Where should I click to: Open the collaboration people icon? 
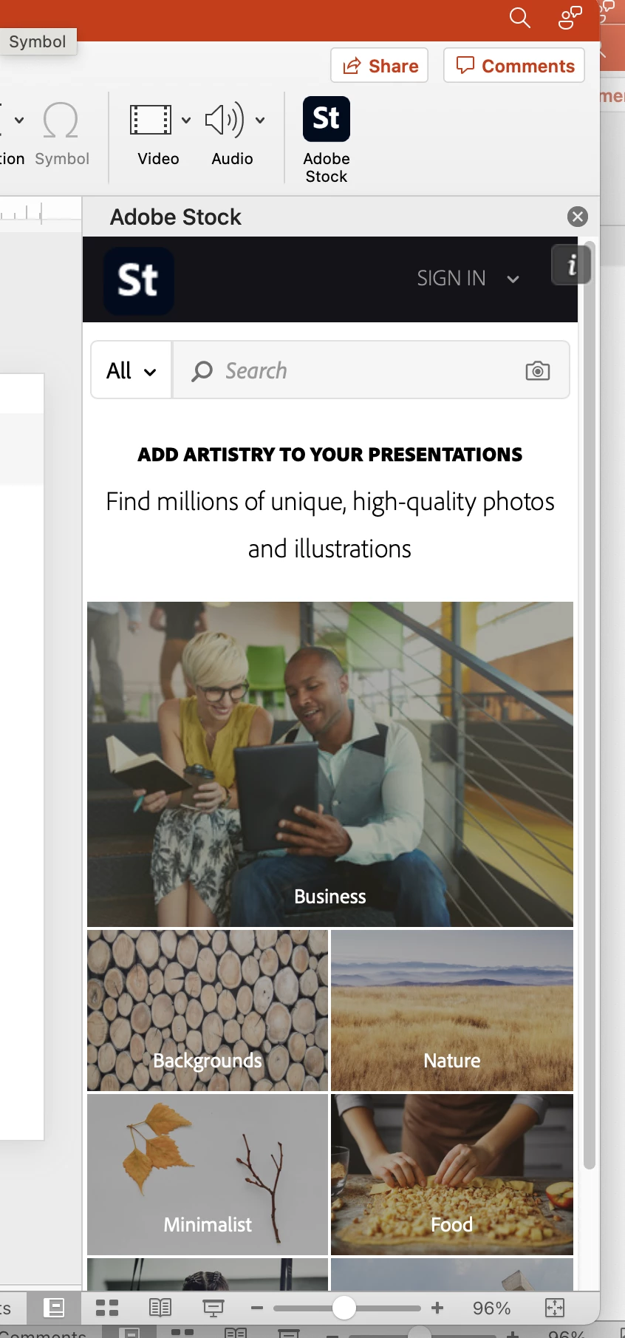click(570, 18)
